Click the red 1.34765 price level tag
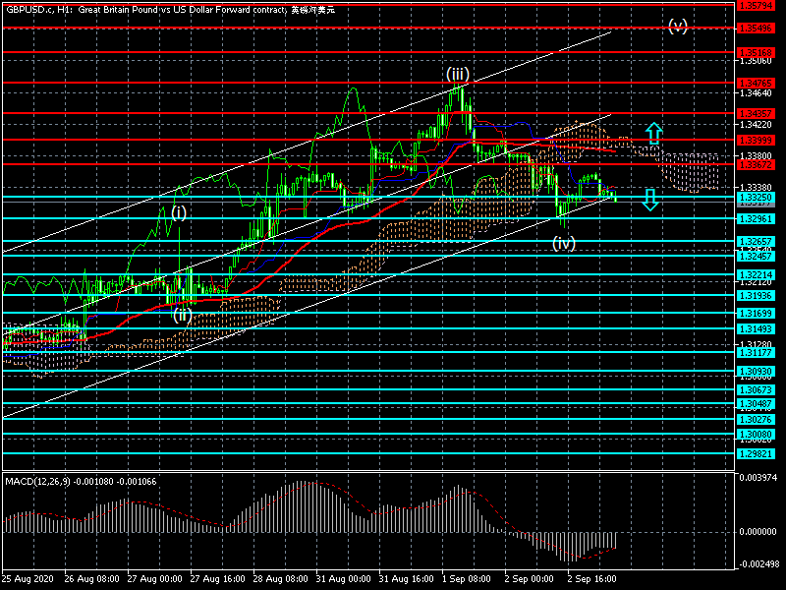The height and width of the screenshot is (590, 786). pos(756,83)
